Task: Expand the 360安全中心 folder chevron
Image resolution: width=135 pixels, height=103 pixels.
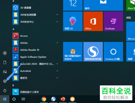Action: click(57, 22)
